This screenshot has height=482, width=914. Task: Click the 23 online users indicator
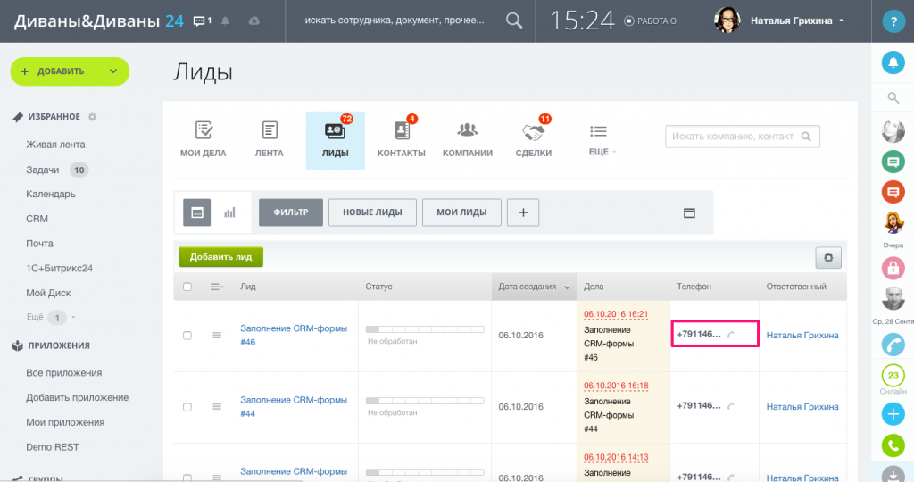pos(893,376)
